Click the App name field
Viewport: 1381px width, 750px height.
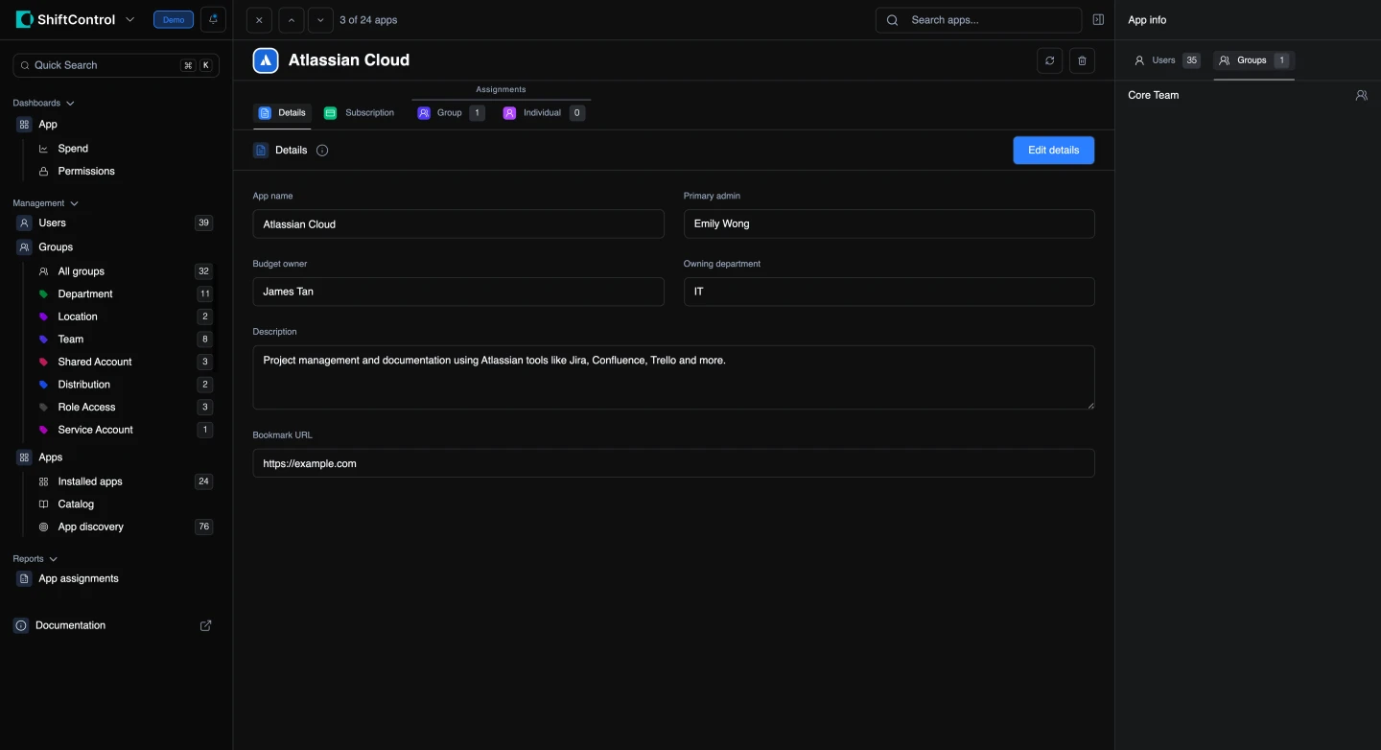point(458,224)
